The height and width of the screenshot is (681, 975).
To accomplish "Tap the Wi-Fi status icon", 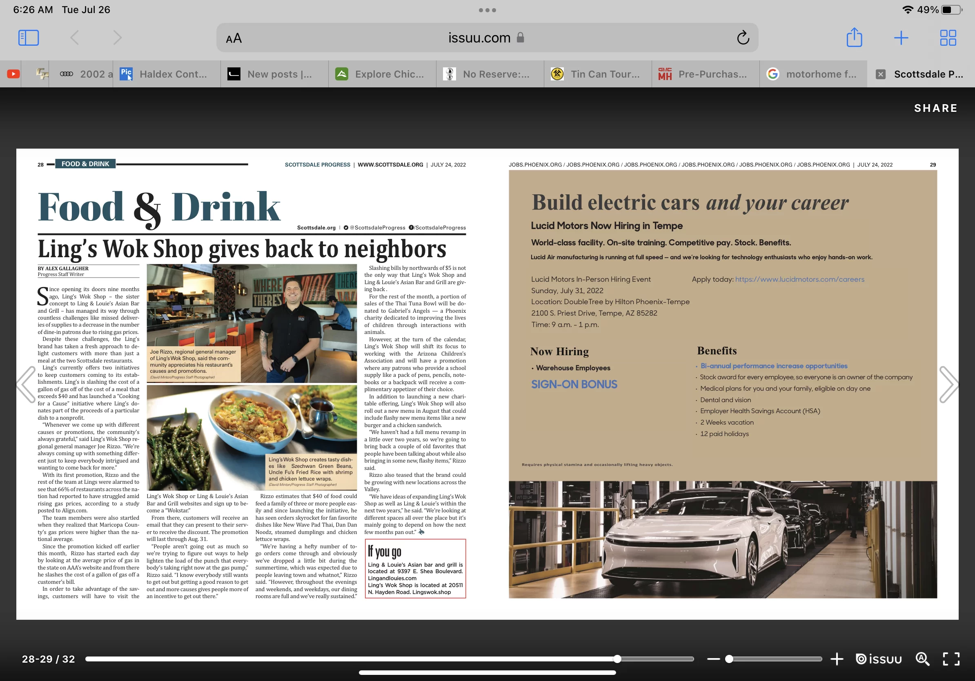I will point(908,10).
